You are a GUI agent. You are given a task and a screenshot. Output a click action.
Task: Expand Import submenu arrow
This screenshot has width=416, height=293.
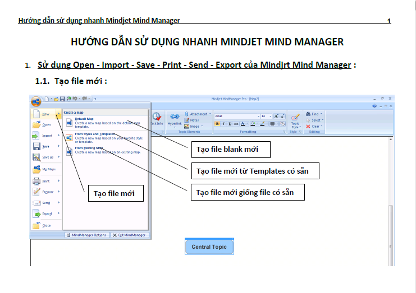(x=58, y=135)
